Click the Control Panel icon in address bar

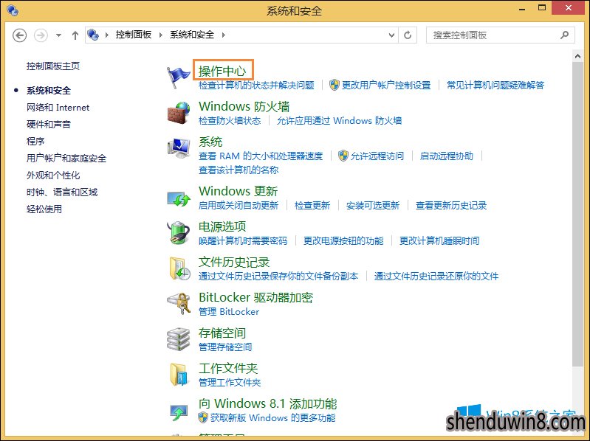coord(93,35)
